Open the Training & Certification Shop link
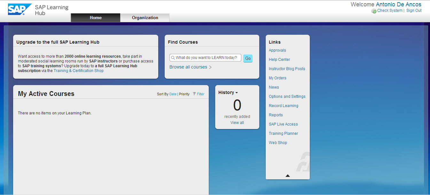 pos(79,71)
